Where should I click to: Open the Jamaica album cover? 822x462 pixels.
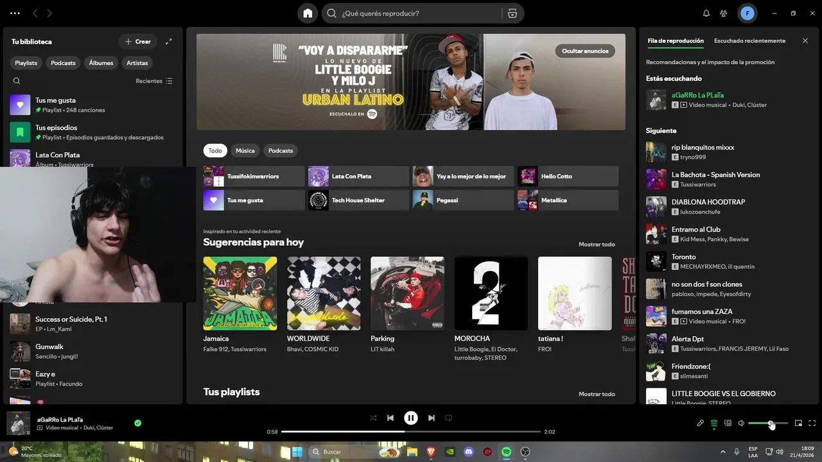(240, 293)
